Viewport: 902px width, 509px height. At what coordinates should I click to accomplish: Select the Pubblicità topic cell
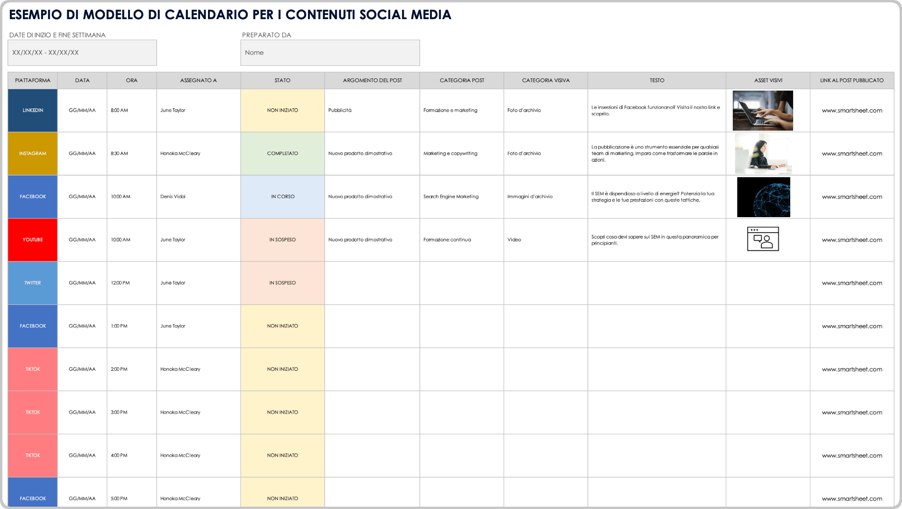[x=372, y=111]
